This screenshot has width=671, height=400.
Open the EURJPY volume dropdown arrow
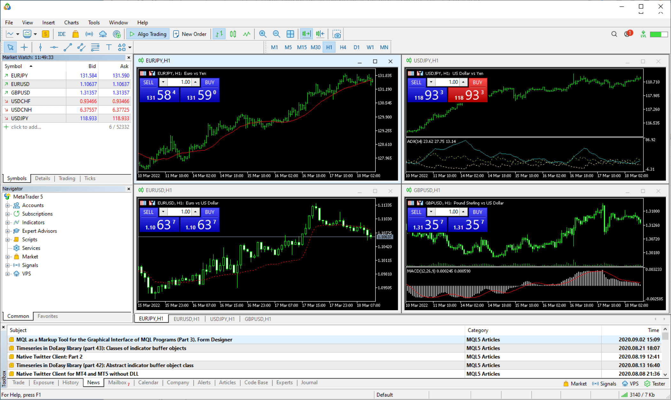(x=163, y=82)
